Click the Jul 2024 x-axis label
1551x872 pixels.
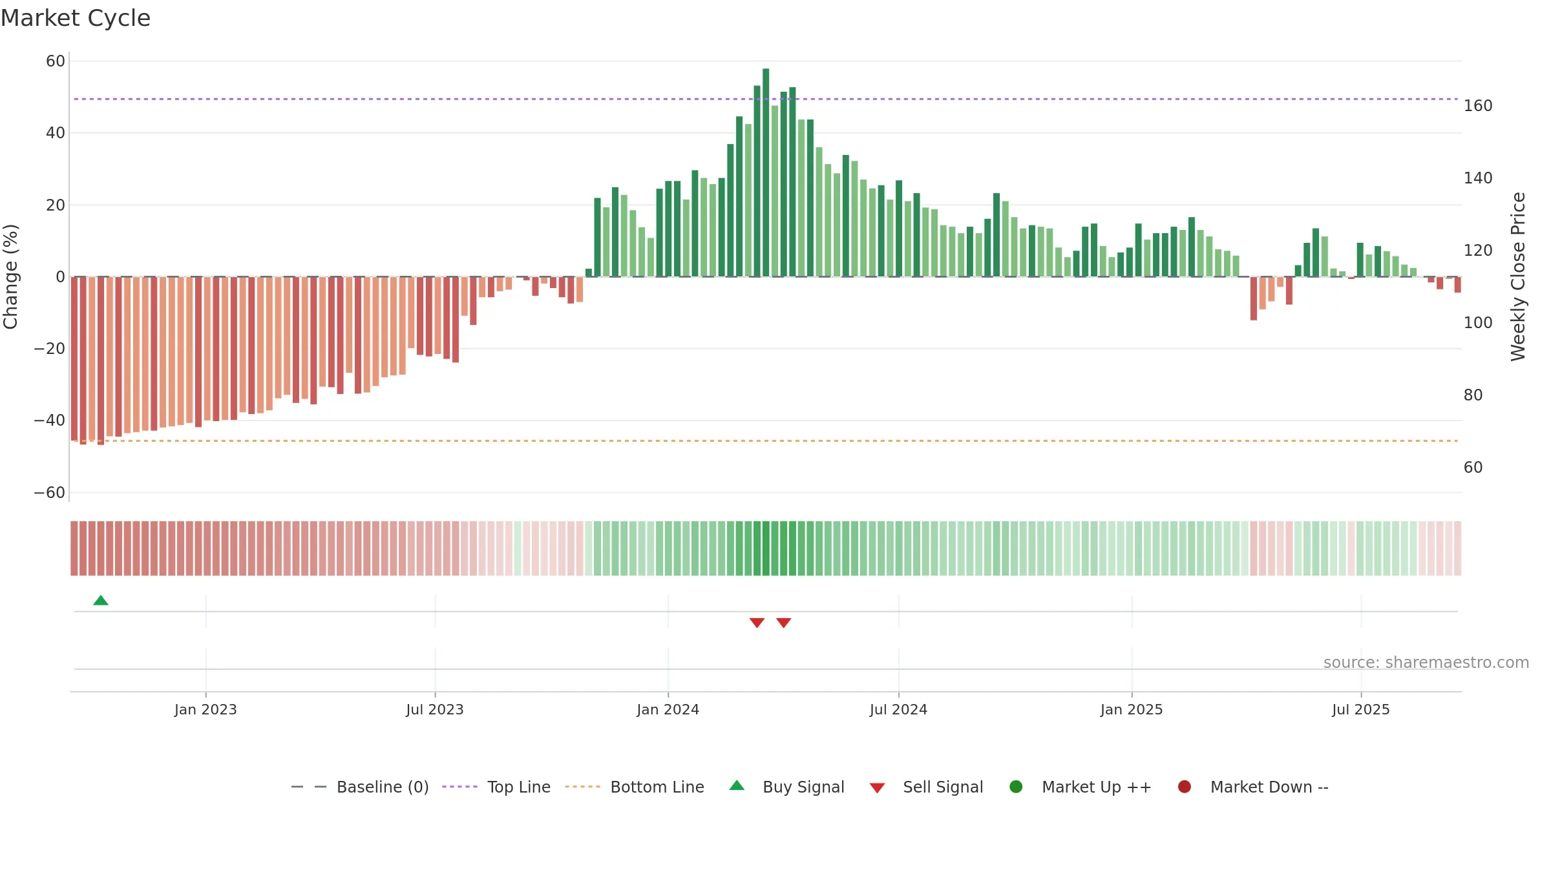pyautogui.click(x=899, y=710)
